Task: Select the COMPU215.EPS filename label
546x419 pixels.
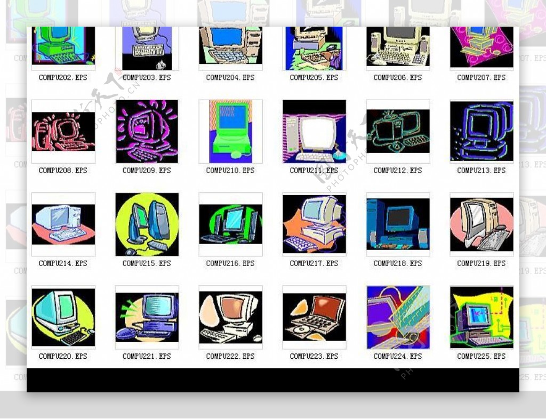Action: (147, 263)
